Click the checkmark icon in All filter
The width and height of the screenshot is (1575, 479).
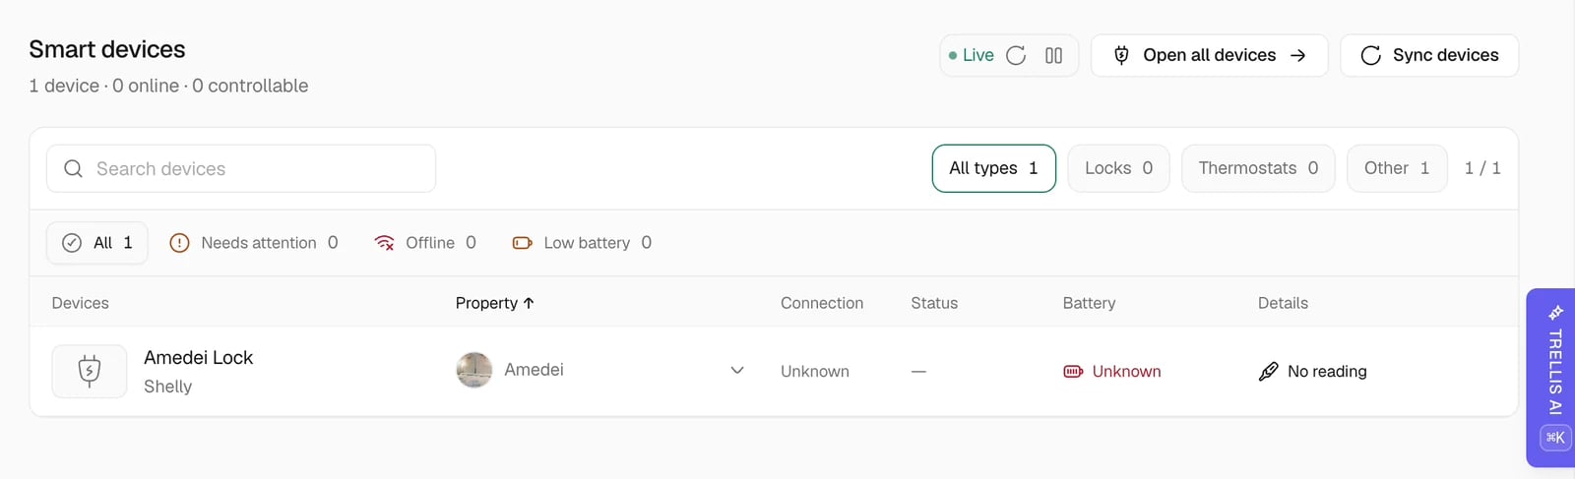click(72, 243)
